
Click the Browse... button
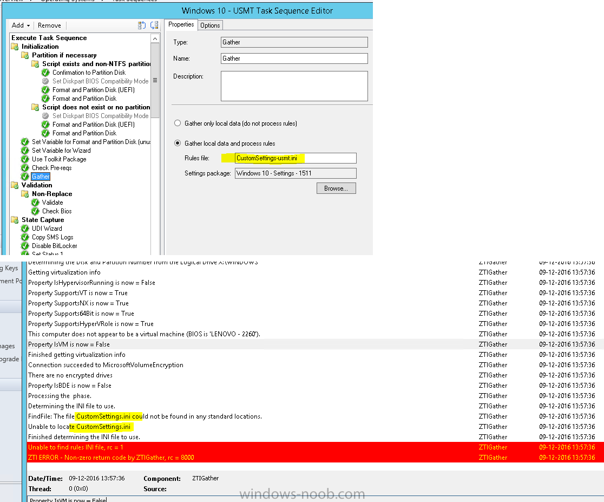pyautogui.click(x=336, y=188)
